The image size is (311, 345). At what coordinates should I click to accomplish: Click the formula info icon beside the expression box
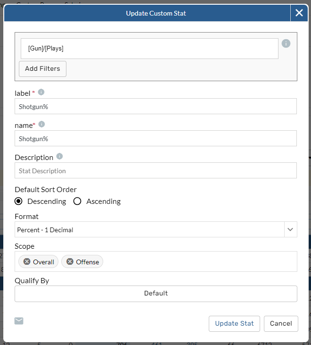click(x=286, y=43)
